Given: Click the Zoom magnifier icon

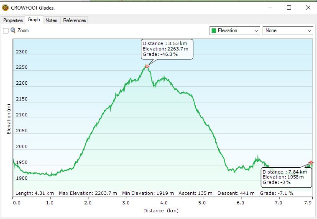Looking at the screenshot, I should pos(13,30).
